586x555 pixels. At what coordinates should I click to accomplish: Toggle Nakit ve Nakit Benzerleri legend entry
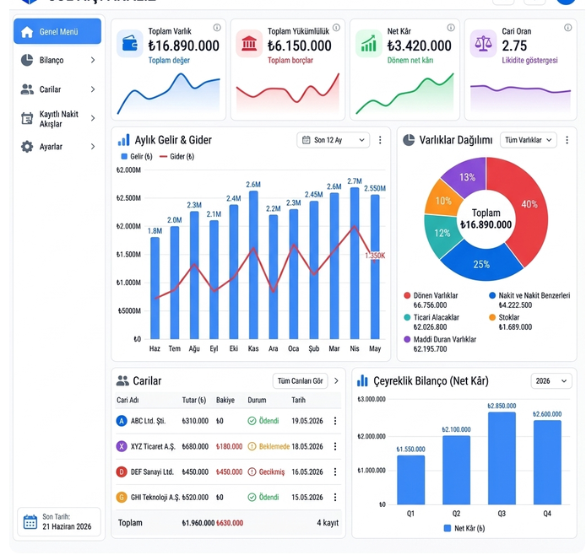[529, 300]
